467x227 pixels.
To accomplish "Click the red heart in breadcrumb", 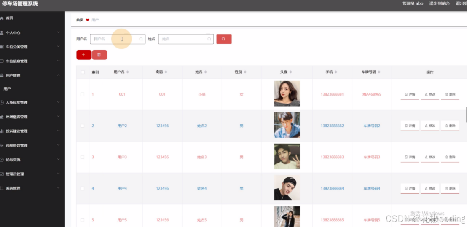I will (x=88, y=20).
